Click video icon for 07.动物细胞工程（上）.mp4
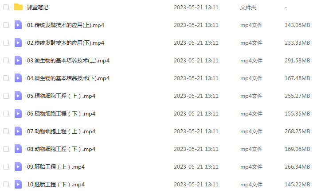This screenshot has width=313, height=193. 18,131
